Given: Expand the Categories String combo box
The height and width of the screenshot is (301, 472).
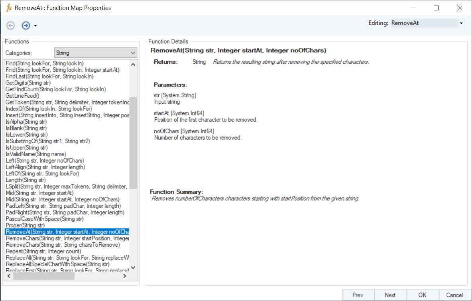Looking at the screenshot, I should tap(133, 53).
